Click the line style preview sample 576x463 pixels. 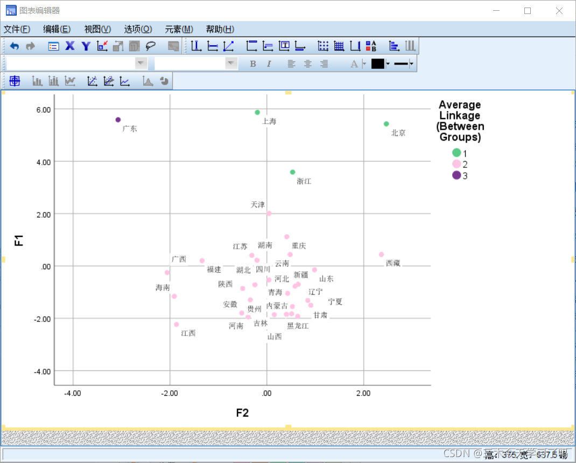401,64
